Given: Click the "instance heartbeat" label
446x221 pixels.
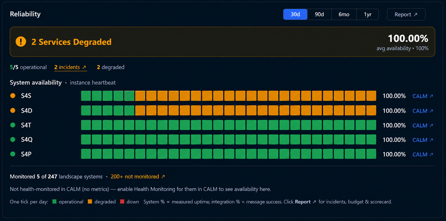Looking at the screenshot, I should click(93, 83).
